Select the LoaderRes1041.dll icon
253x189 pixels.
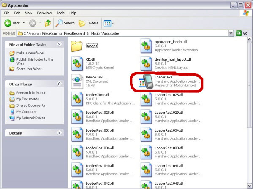146,170
